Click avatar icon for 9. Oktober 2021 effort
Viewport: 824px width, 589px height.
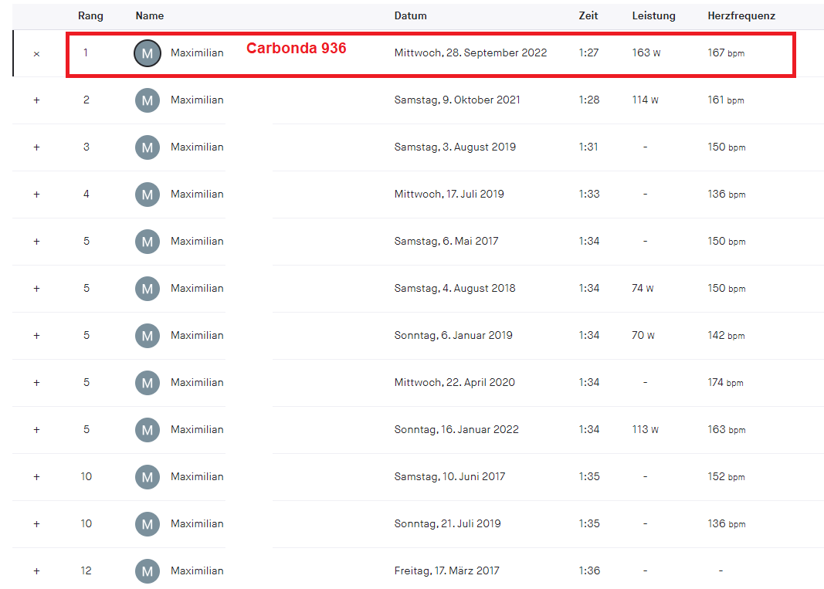click(x=148, y=100)
